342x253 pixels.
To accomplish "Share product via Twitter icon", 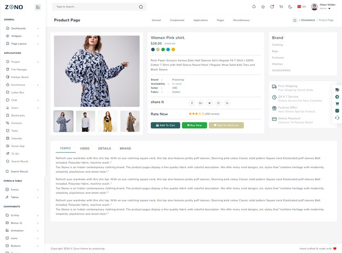I will point(209,103).
